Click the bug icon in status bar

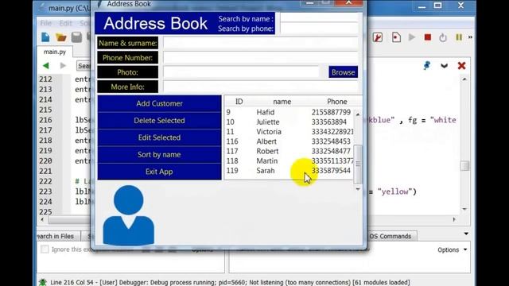click(42, 282)
